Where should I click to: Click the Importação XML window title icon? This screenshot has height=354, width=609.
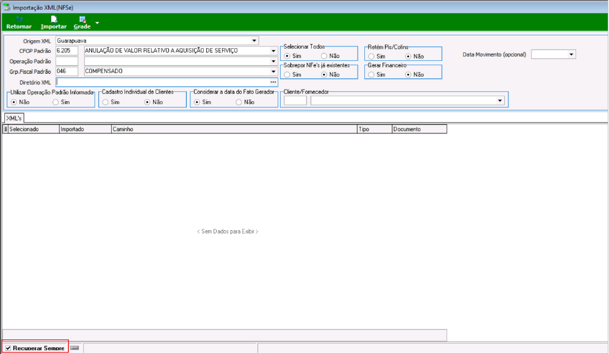7,7
